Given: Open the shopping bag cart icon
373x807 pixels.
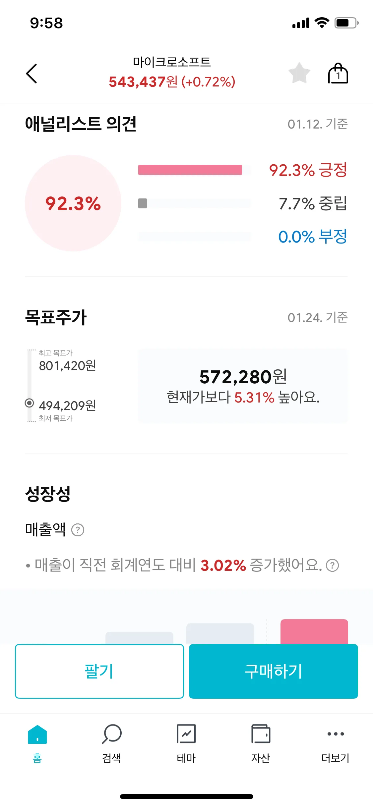Looking at the screenshot, I should point(338,73).
